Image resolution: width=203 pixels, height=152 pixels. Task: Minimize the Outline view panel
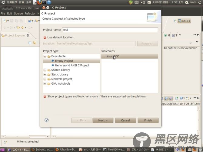click(195, 35)
